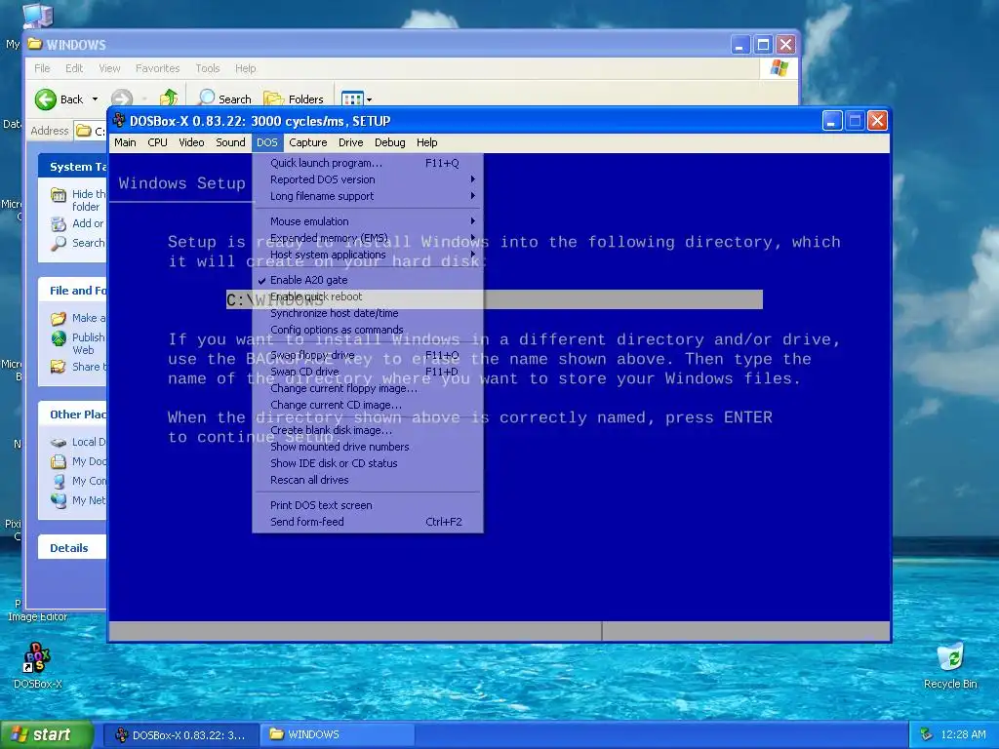999x749 pixels.
Task: Open the Sound menu in DOSBox-X
Action: pos(230,142)
